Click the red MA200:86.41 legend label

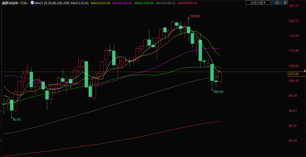pyautogui.click(x=188, y=3)
